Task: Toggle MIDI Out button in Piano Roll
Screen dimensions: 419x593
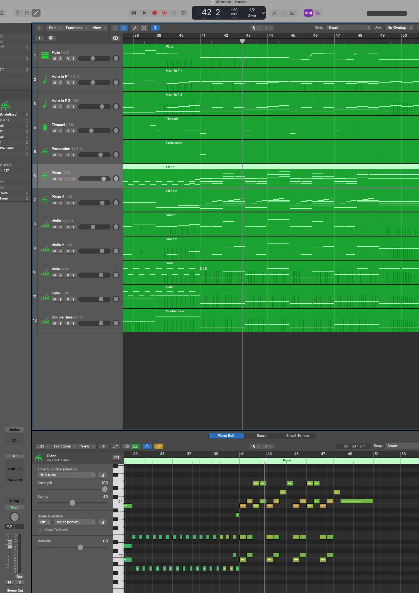Action: point(136,446)
